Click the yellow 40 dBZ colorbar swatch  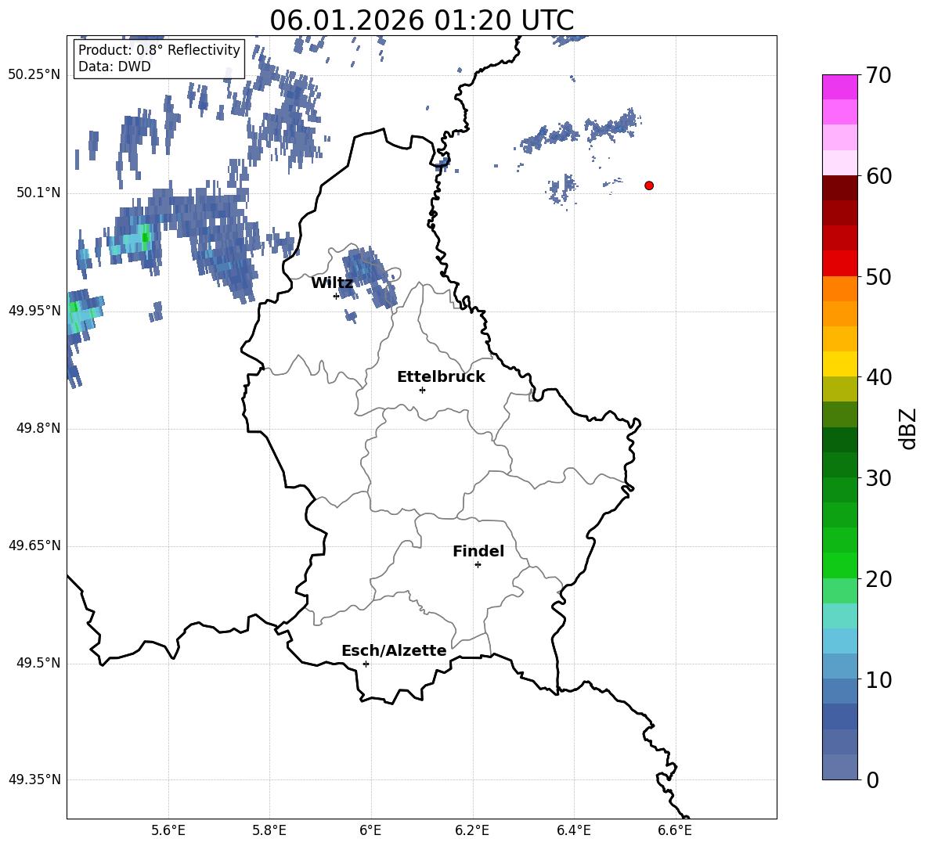pos(839,364)
